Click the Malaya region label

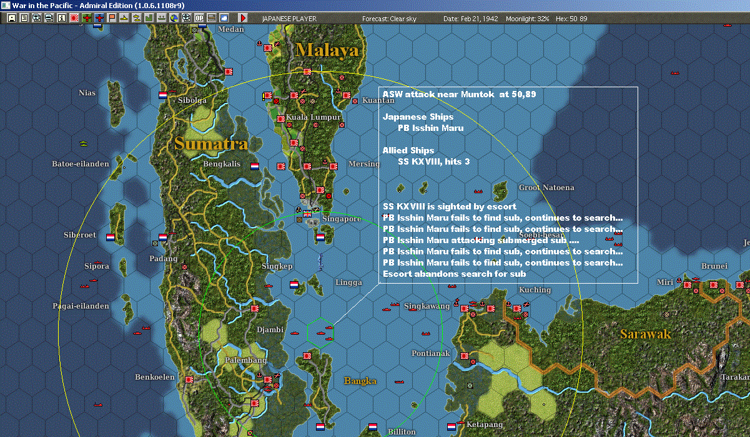point(327,49)
